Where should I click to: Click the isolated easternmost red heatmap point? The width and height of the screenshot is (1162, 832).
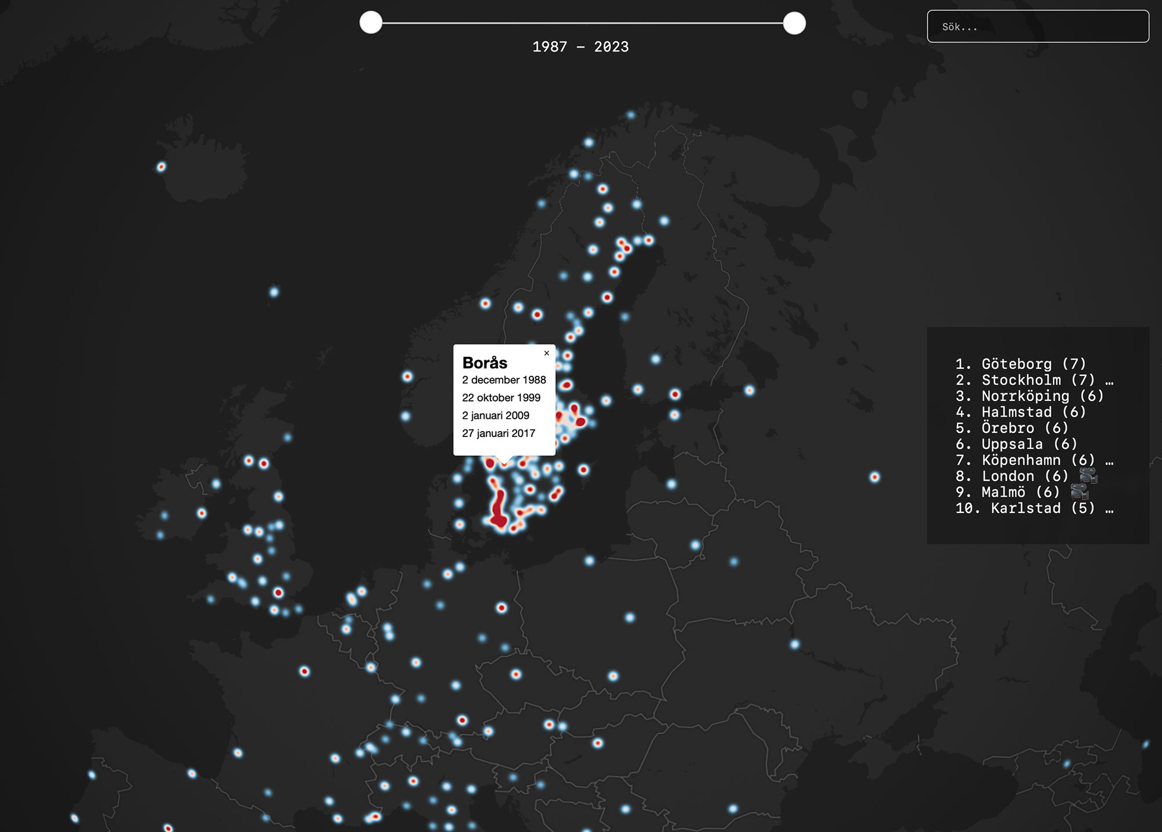874,477
